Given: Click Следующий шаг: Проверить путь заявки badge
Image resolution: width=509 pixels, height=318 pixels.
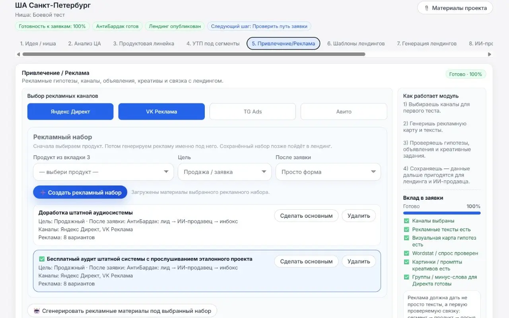Looking at the screenshot, I should [x=259, y=26].
